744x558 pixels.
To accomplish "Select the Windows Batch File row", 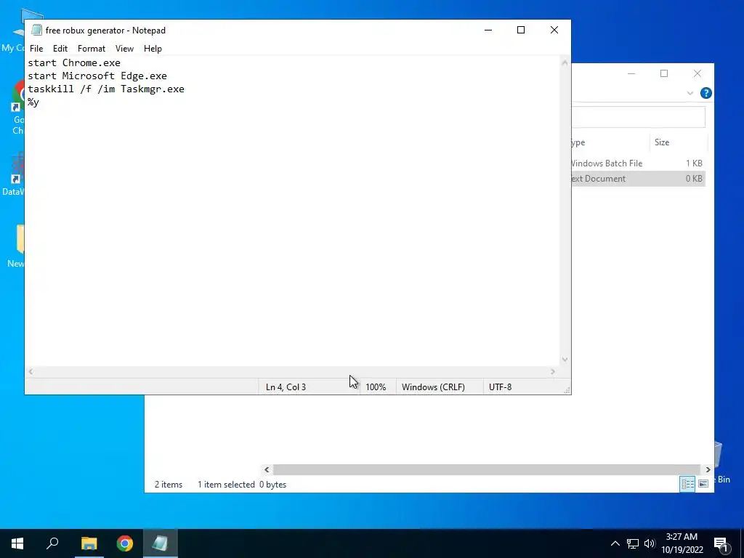I will click(638, 163).
